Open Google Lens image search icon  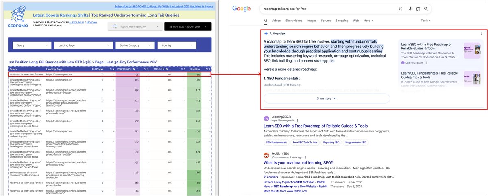(418, 9)
